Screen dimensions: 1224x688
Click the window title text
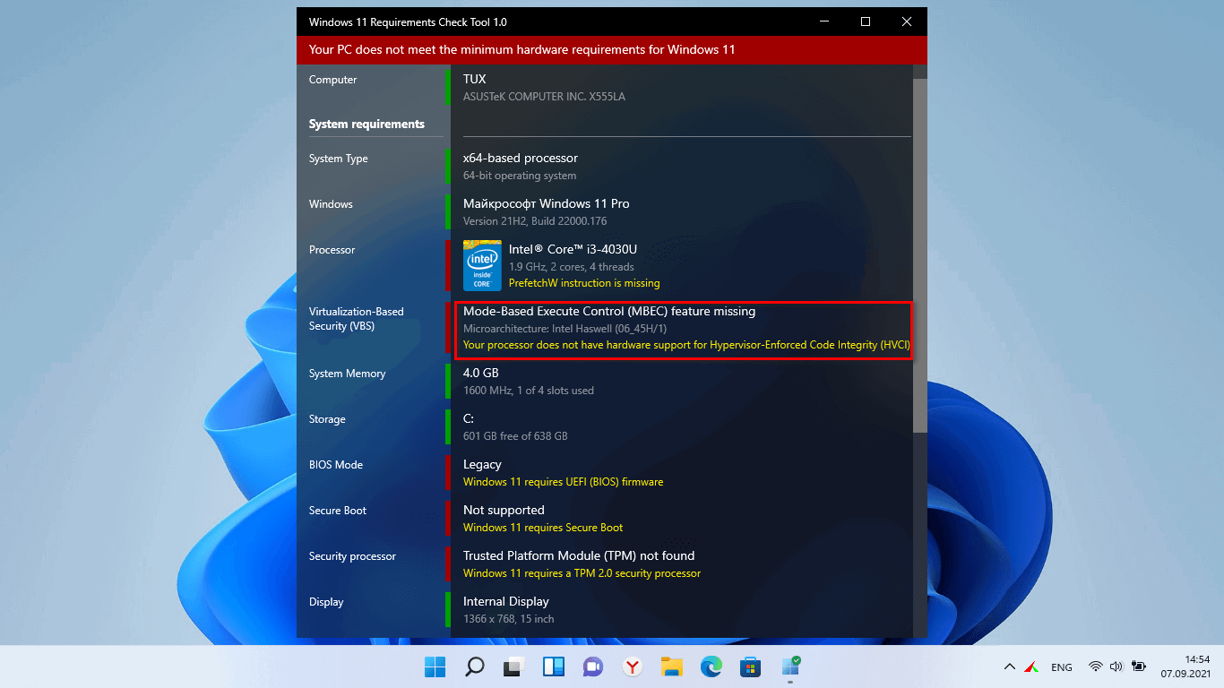click(408, 21)
